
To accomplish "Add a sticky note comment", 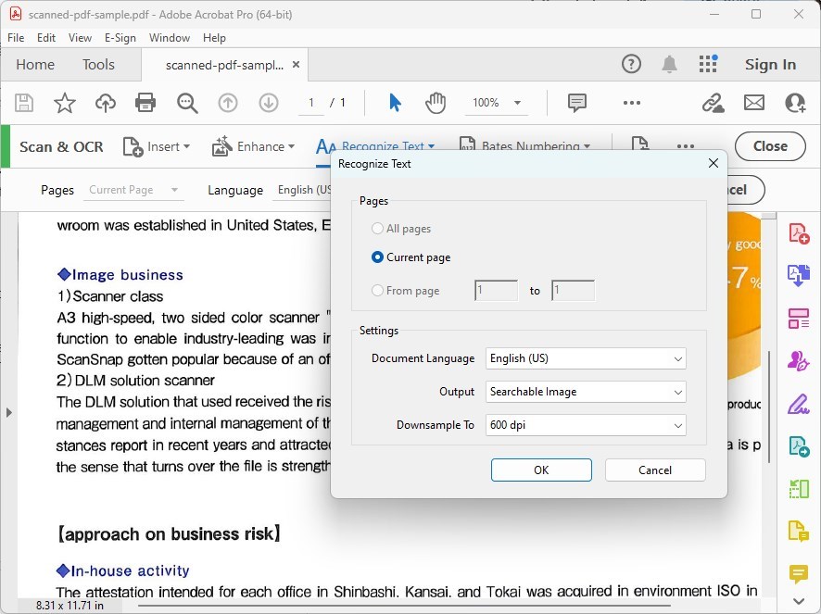I will click(576, 103).
